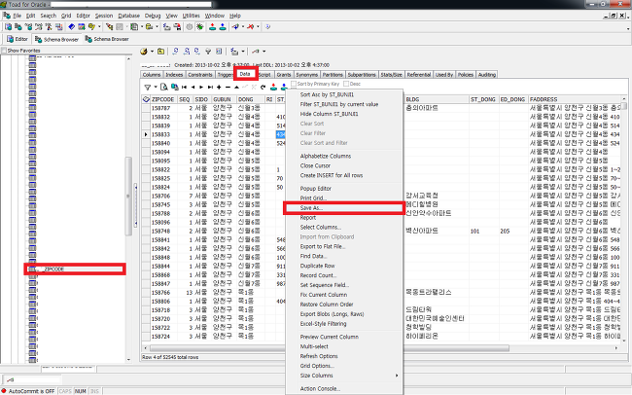This screenshot has width=632, height=395.
Task: Open dropdown beside session connect icon
Action: [x=243, y=26]
